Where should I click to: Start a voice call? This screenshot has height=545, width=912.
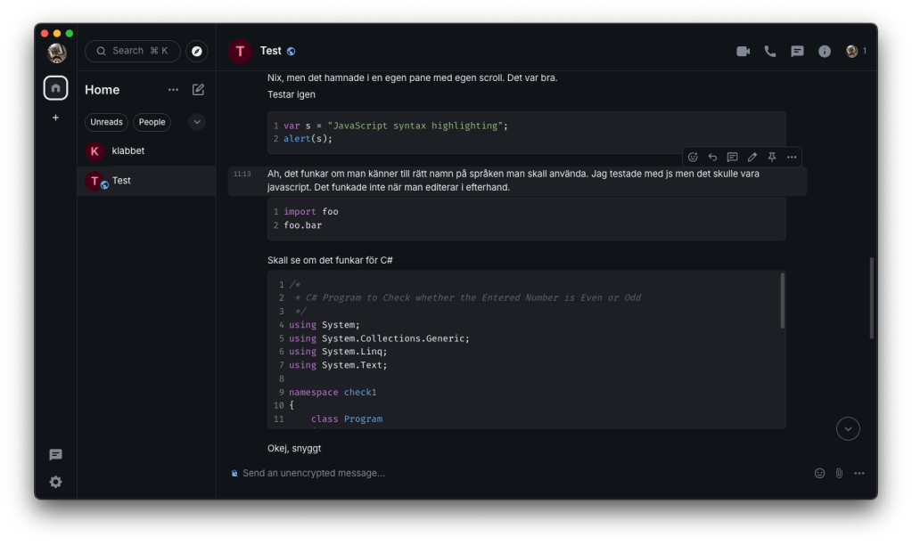point(770,52)
